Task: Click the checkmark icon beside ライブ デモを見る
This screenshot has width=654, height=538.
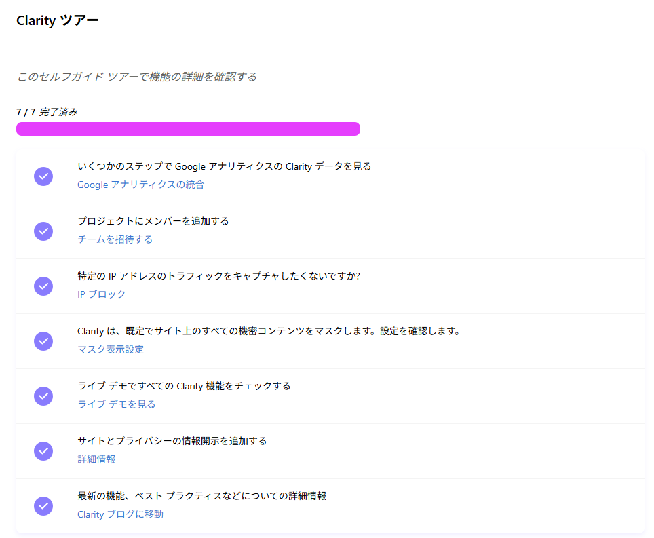Action: (x=43, y=396)
